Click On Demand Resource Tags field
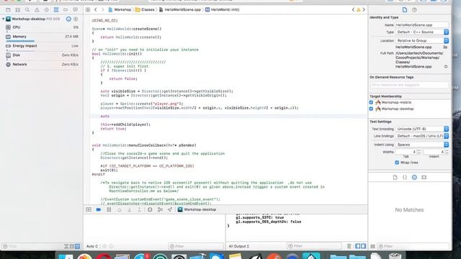 pos(409,85)
